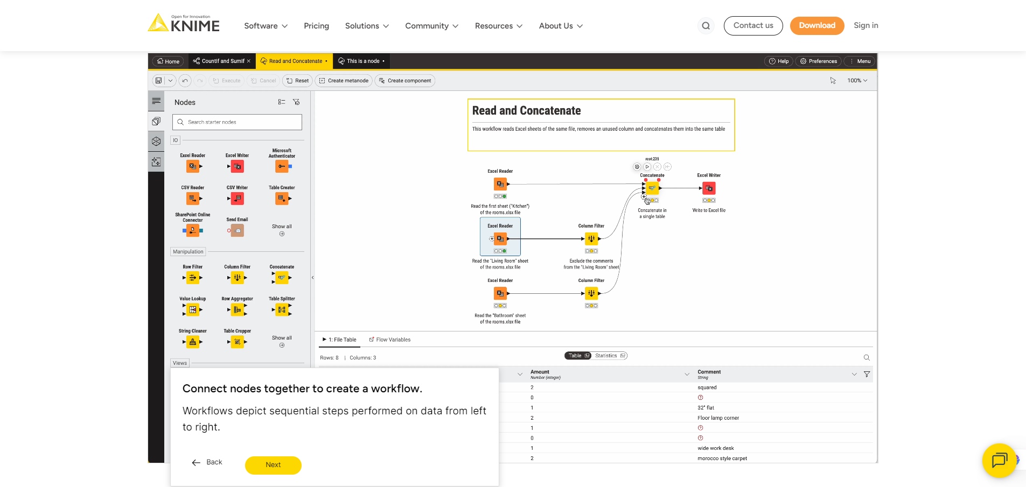Go Back in the tour dialog
1026x487 pixels.
click(207, 462)
